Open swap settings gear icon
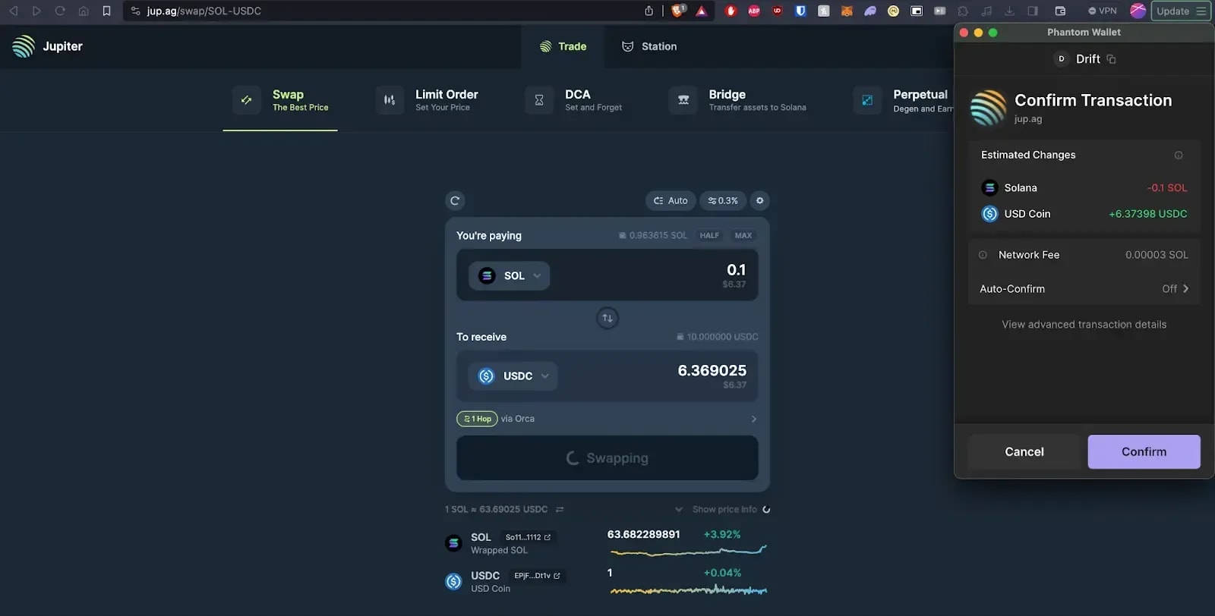1215x616 pixels. tap(759, 201)
